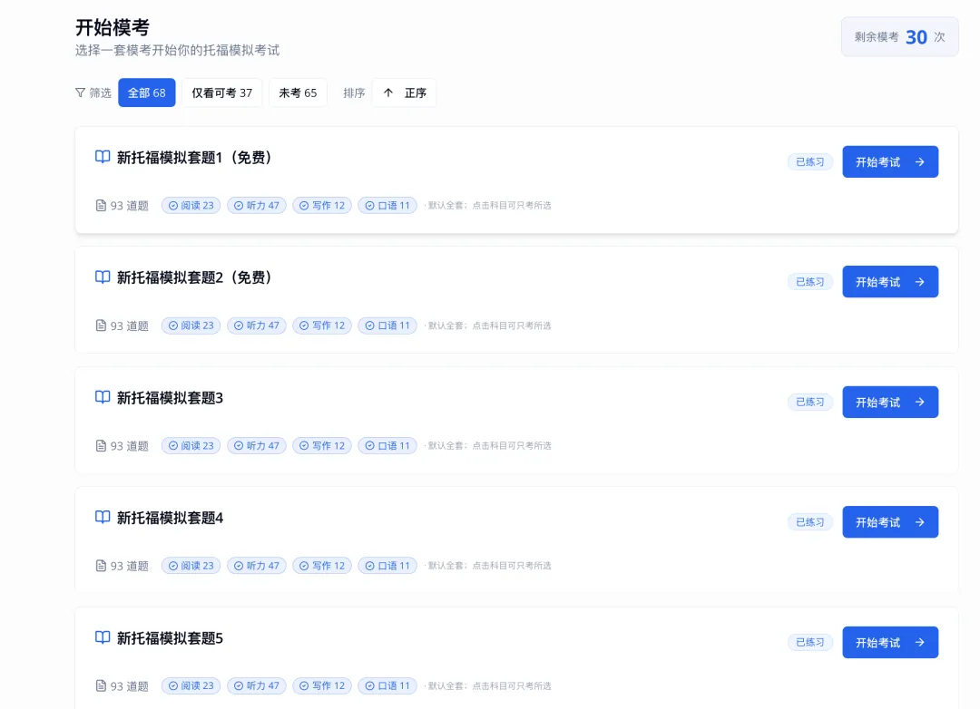Screen dimensions: 980x709
Task: Click the document icon in 套题2 row
Action: pos(101,325)
